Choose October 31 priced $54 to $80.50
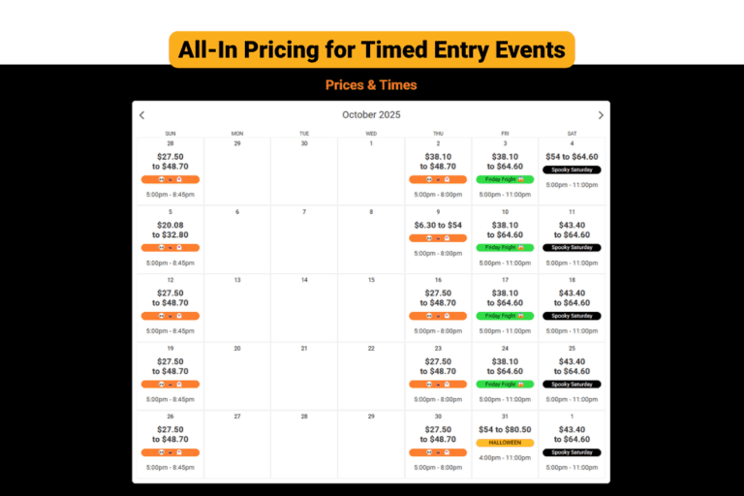Screen dimensions: 744x496 (x=505, y=444)
